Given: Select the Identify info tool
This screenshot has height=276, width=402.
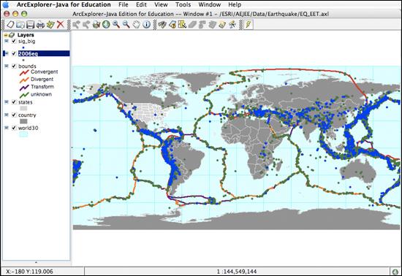Looking at the screenshot, I should point(146,25).
